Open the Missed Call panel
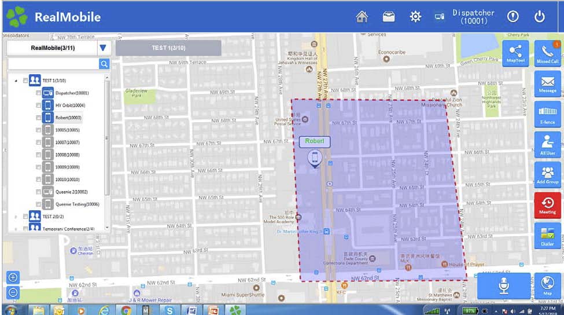 (547, 54)
